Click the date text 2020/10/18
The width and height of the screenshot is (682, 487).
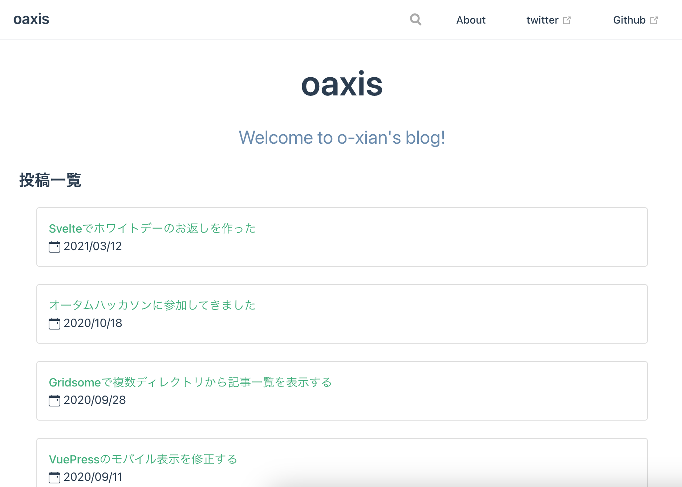tap(93, 323)
